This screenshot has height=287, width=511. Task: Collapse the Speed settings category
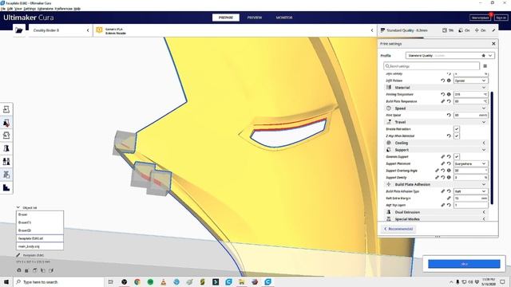pos(437,108)
